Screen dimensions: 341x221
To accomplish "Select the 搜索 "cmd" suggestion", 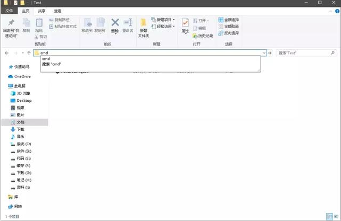I will (x=52, y=64).
